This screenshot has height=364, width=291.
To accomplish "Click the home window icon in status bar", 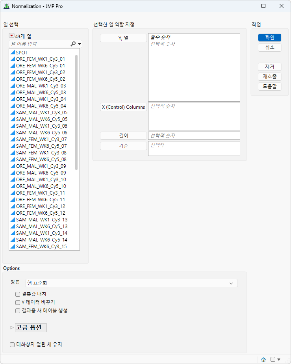I will tap(263, 359).
